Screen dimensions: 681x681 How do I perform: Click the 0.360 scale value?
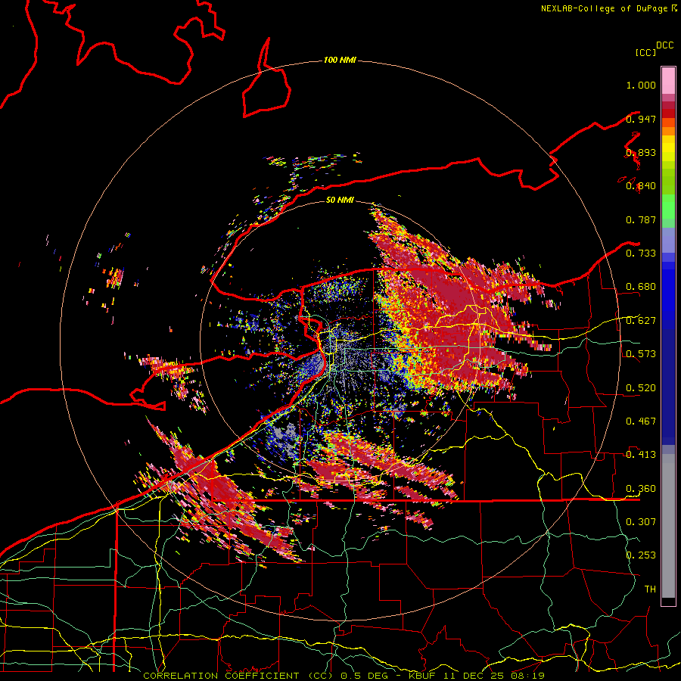click(x=641, y=489)
